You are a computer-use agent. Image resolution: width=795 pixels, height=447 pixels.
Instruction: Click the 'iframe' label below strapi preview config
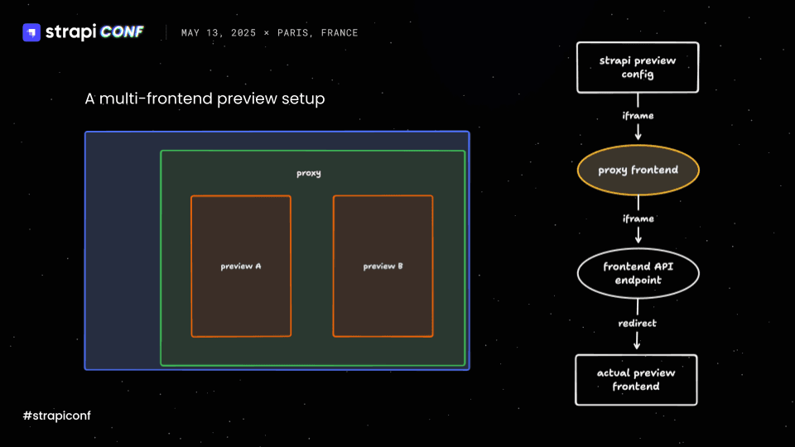coord(638,116)
